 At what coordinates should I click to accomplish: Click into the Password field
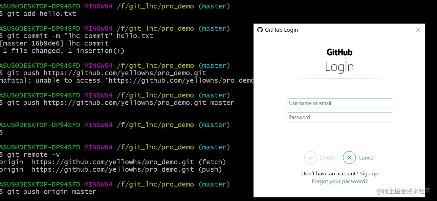[x=339, y=117]
